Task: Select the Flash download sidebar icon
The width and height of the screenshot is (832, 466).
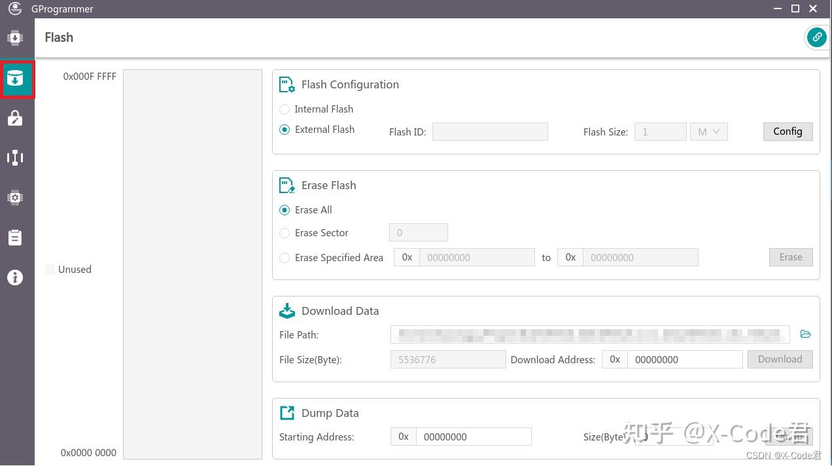Action: click(15, 79)
